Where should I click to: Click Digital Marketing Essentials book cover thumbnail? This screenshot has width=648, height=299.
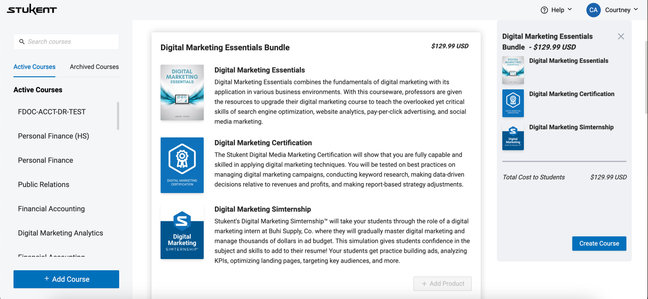tap(182, 92)
